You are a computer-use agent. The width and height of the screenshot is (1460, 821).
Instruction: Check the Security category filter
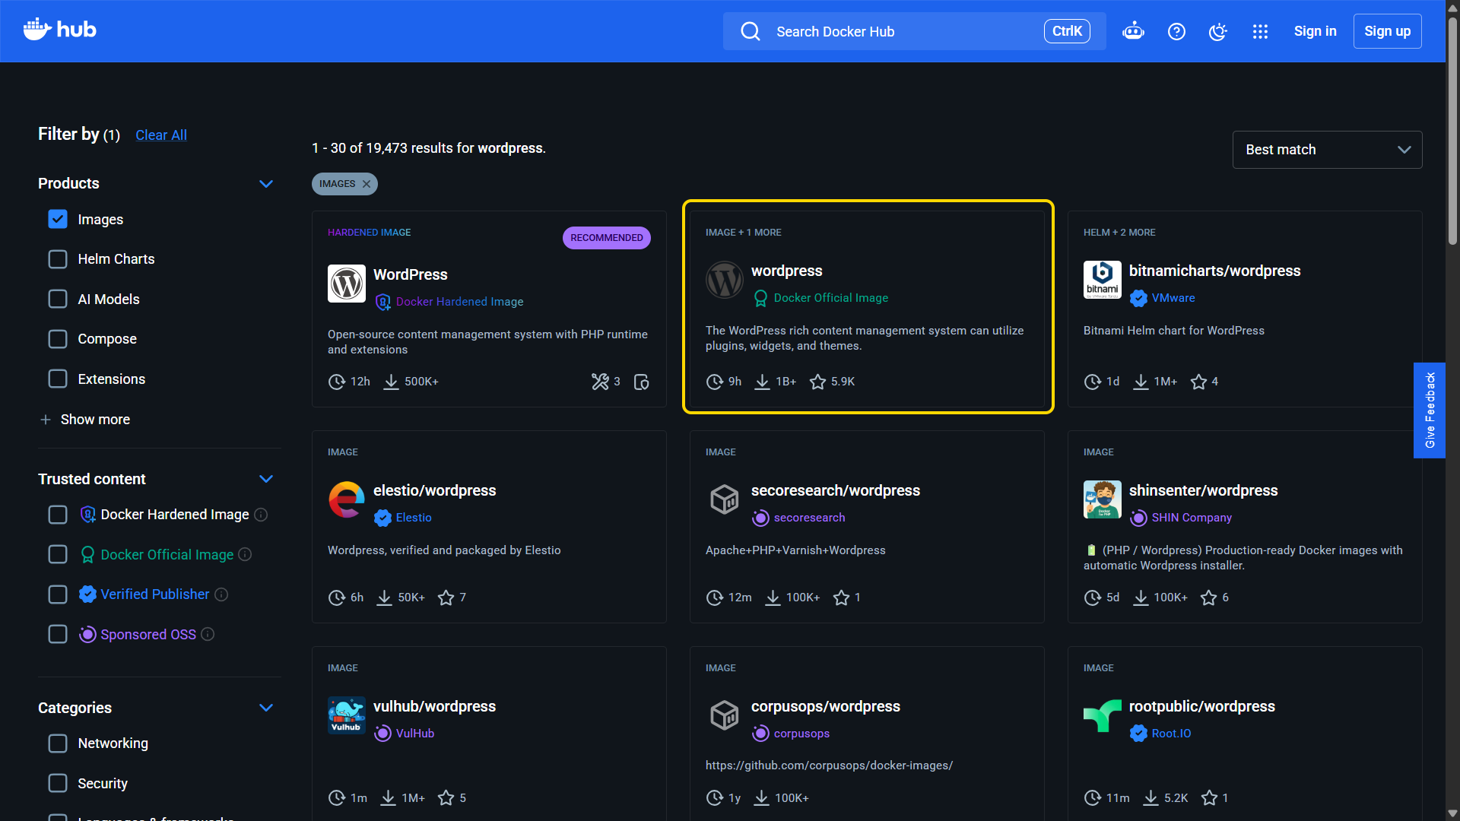point(58,783)
